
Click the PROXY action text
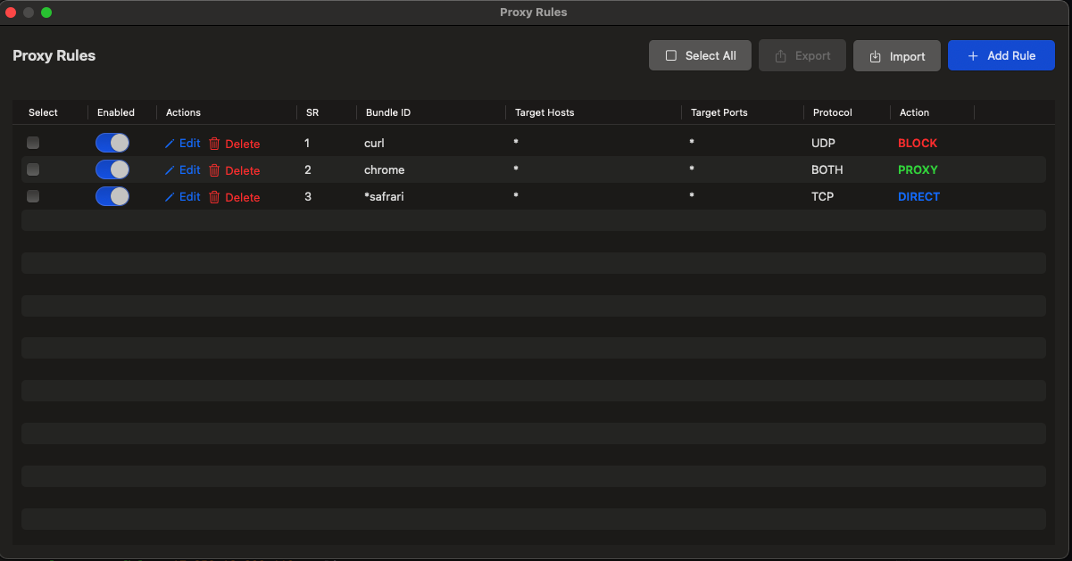pyautogui.click(x=918, y=169)
